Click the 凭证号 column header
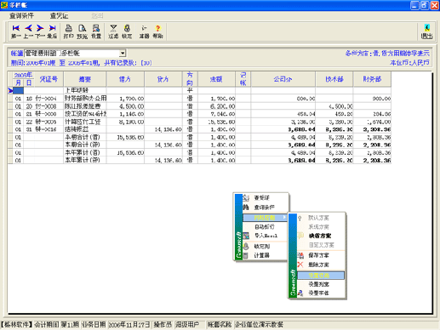Screen dimensions: 440x330 (x=49, y=79)
